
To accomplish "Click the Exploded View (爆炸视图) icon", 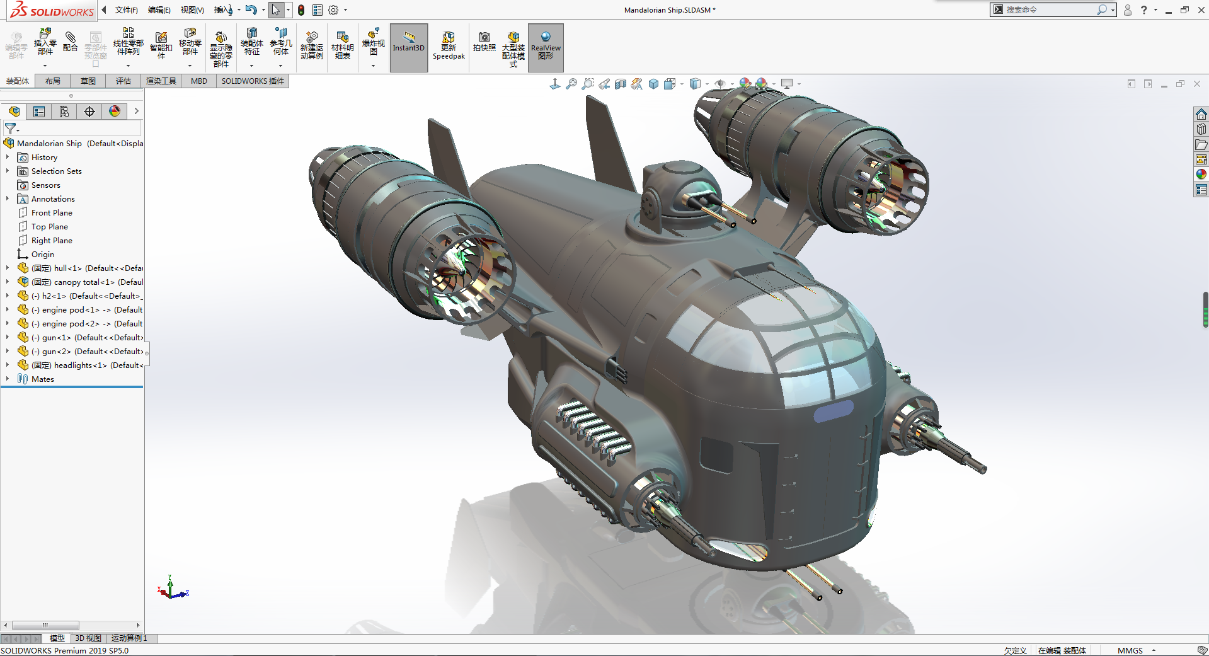I will [x=373, y=43].
